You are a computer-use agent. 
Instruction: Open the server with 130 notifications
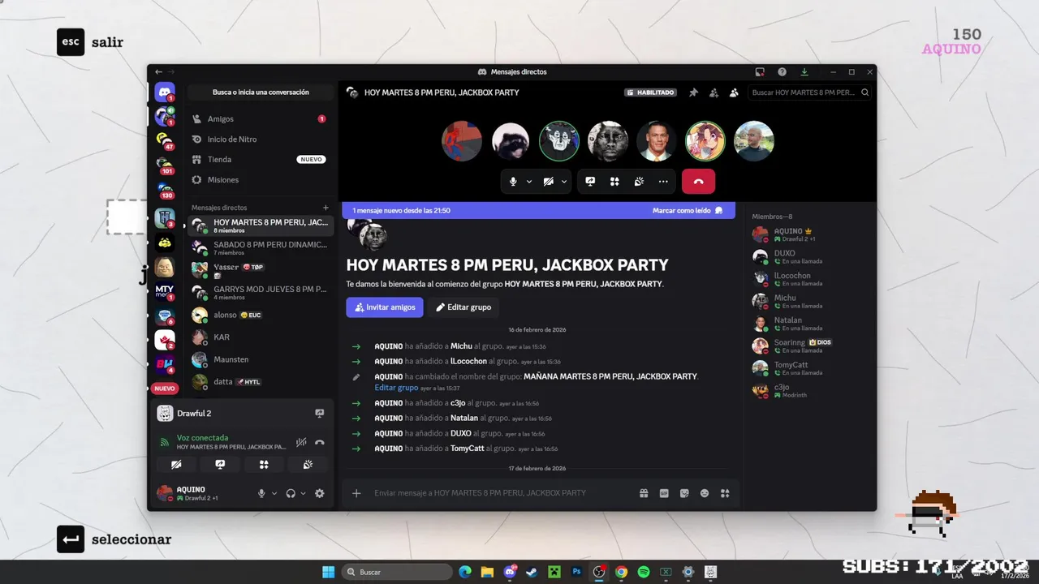[165, 190]
